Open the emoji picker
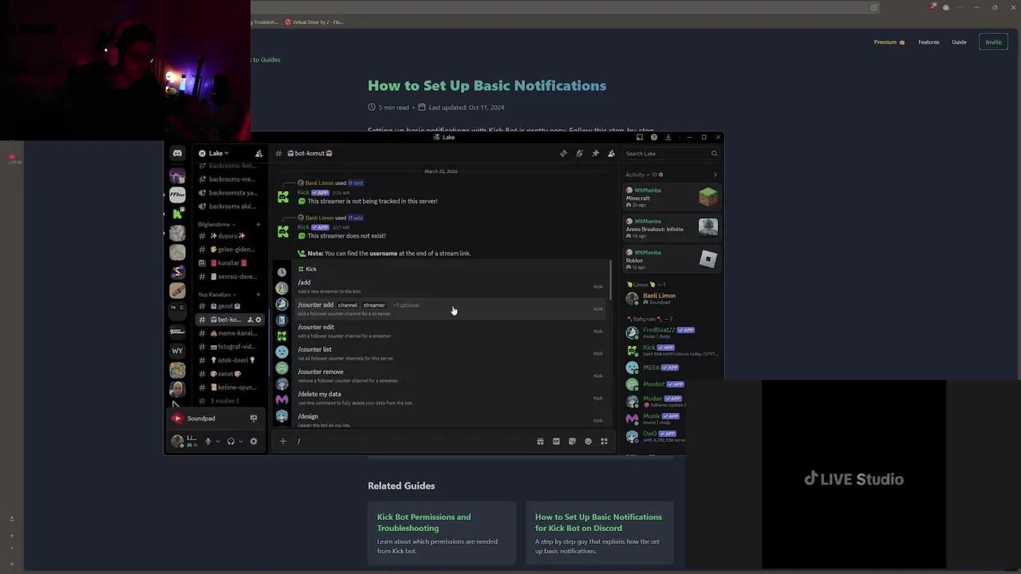 pyautogui.click(x=588, y=441)
